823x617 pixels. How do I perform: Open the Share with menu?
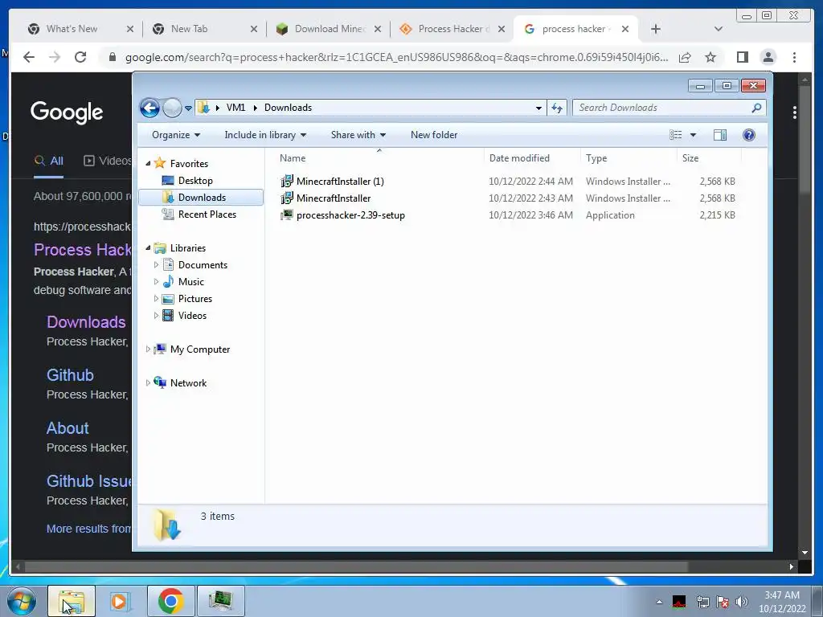358,135
